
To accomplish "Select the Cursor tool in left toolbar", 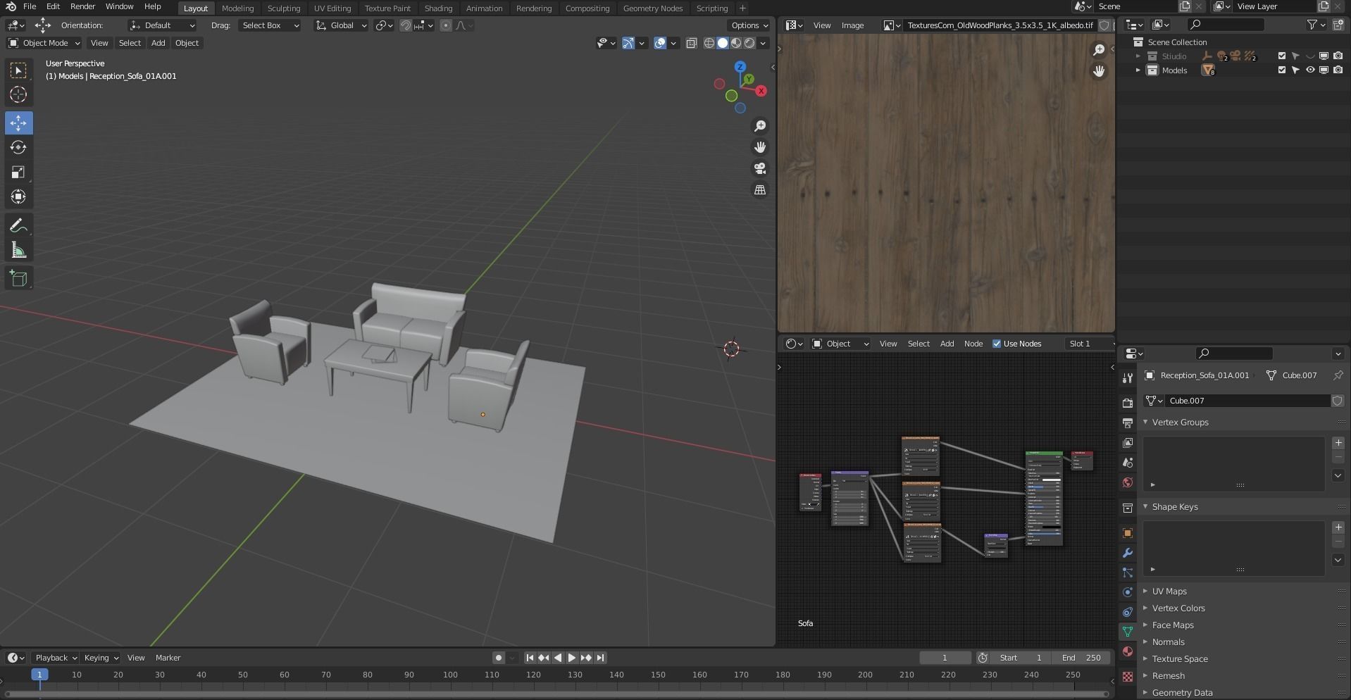I will point(18,94).
